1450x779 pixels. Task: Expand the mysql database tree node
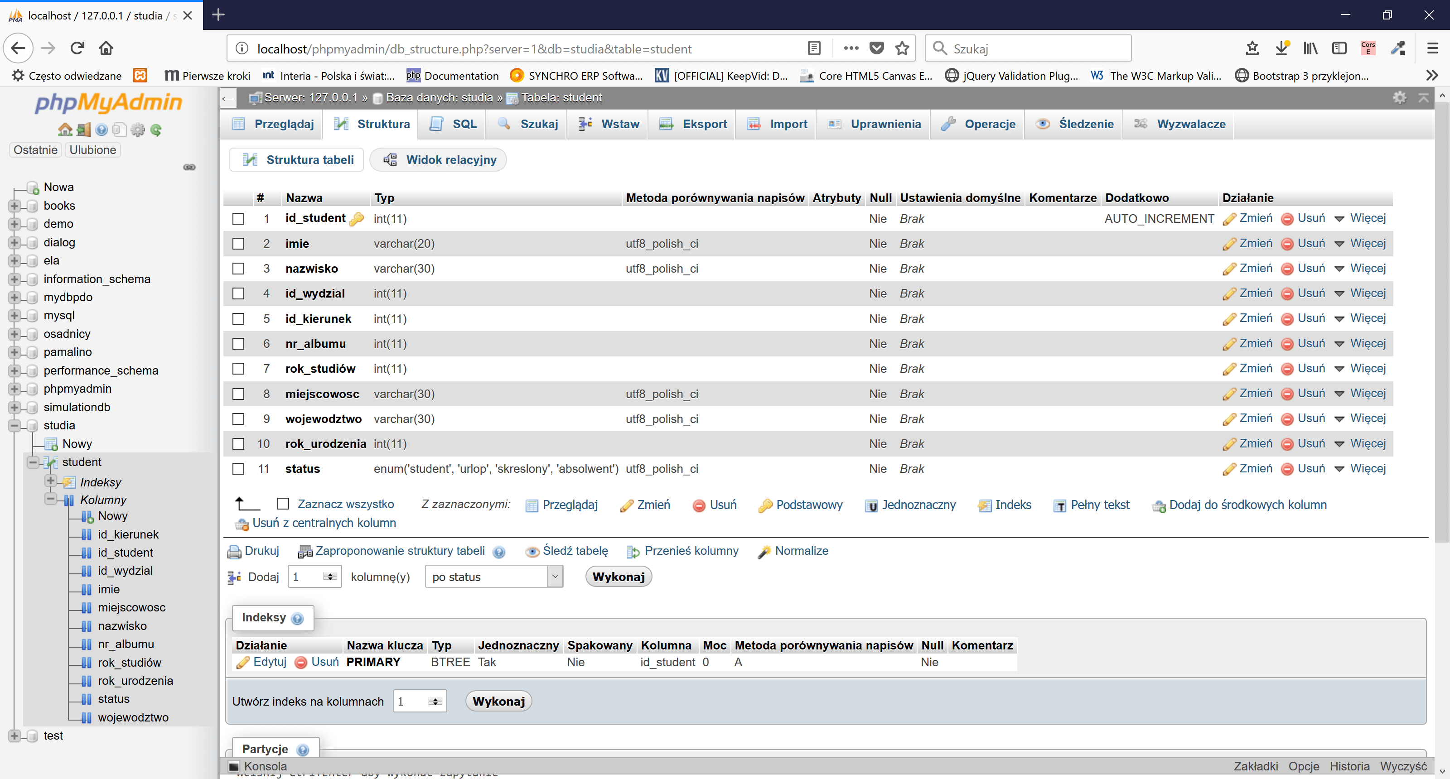[x=14, y=316]
